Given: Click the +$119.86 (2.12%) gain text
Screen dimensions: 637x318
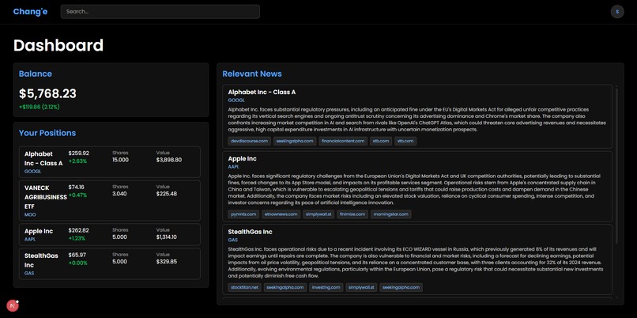Looking at the screenshot, I should (x=40, y=107).
